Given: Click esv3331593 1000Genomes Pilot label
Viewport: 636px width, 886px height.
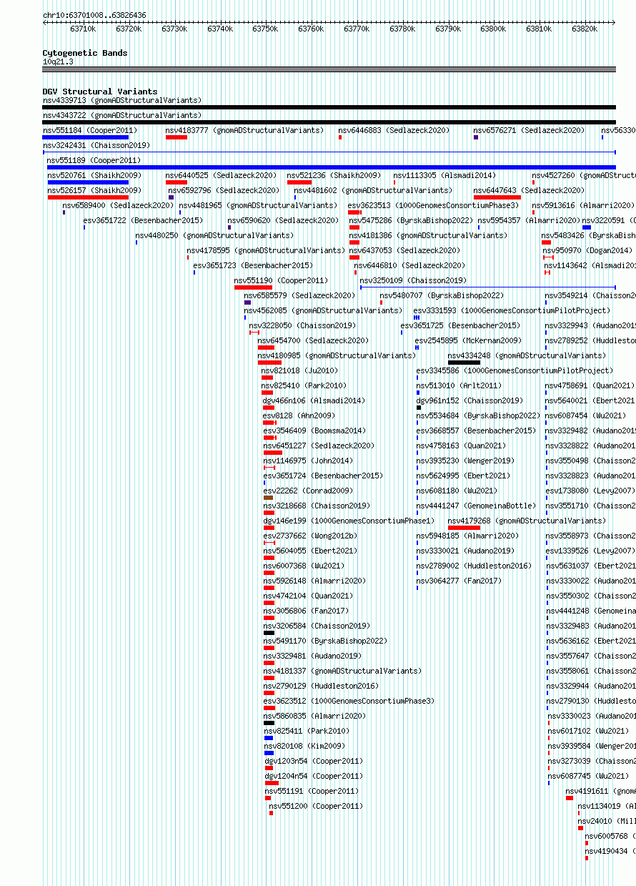Looking at the screenshot, I should point(512,310).
